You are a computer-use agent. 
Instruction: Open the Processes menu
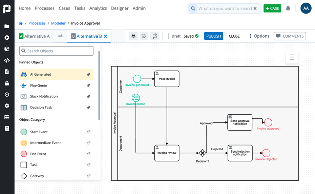click(45, 8)
